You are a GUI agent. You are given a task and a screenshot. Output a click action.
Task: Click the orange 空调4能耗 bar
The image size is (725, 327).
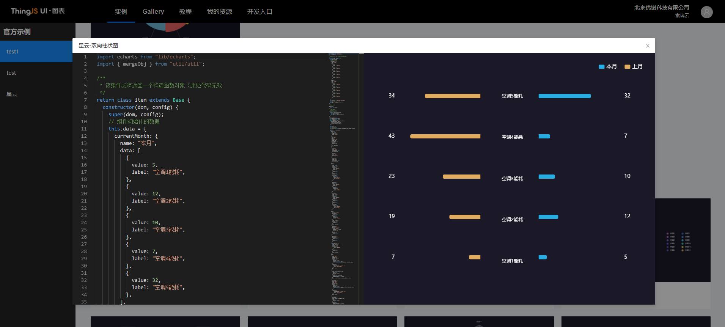(445, 136)
